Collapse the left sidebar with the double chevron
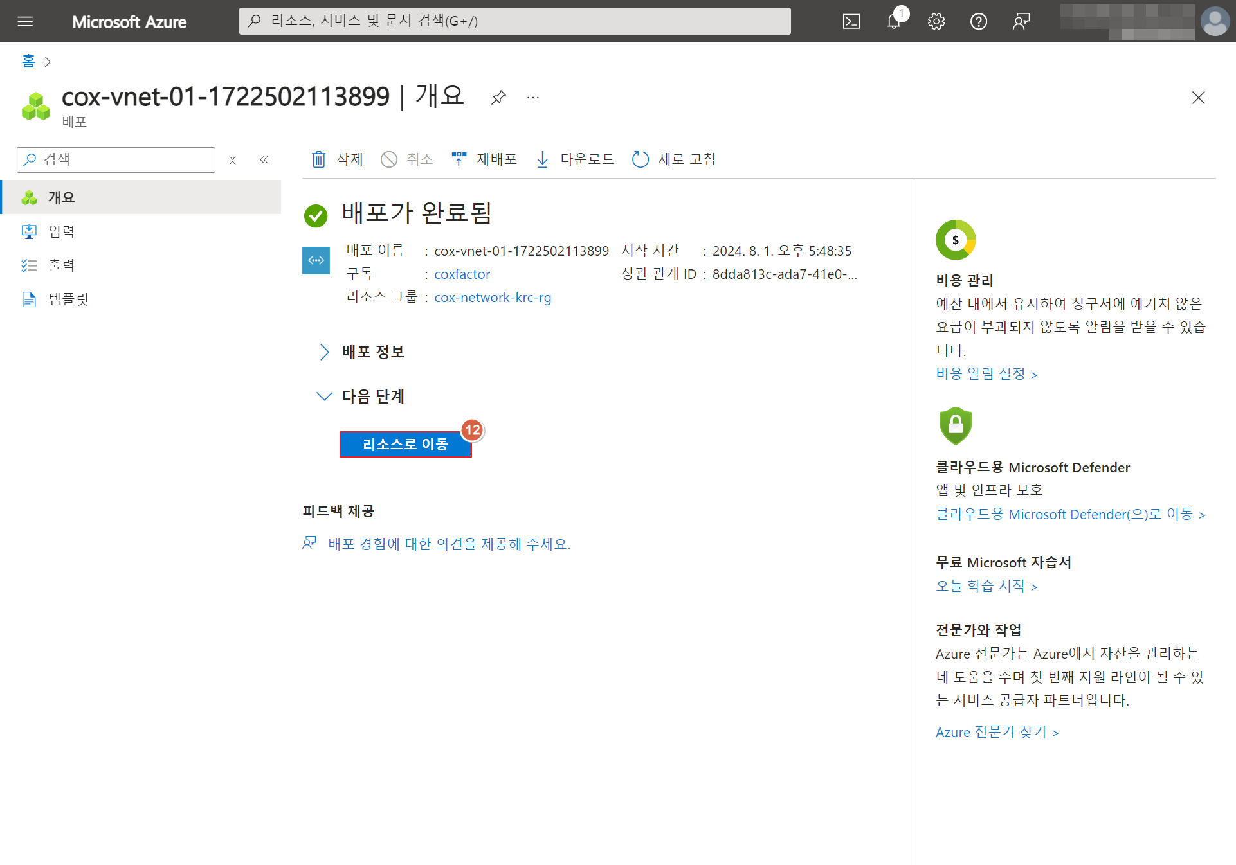This screenshot has height=865, width=1236. pyautogui.click(x=264, y=160)
